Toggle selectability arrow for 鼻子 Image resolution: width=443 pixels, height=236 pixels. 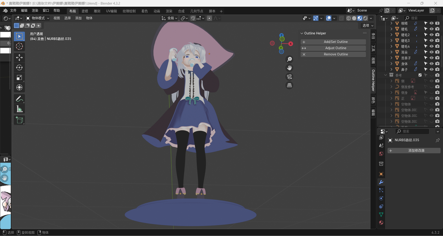click(x=425, y=69)
